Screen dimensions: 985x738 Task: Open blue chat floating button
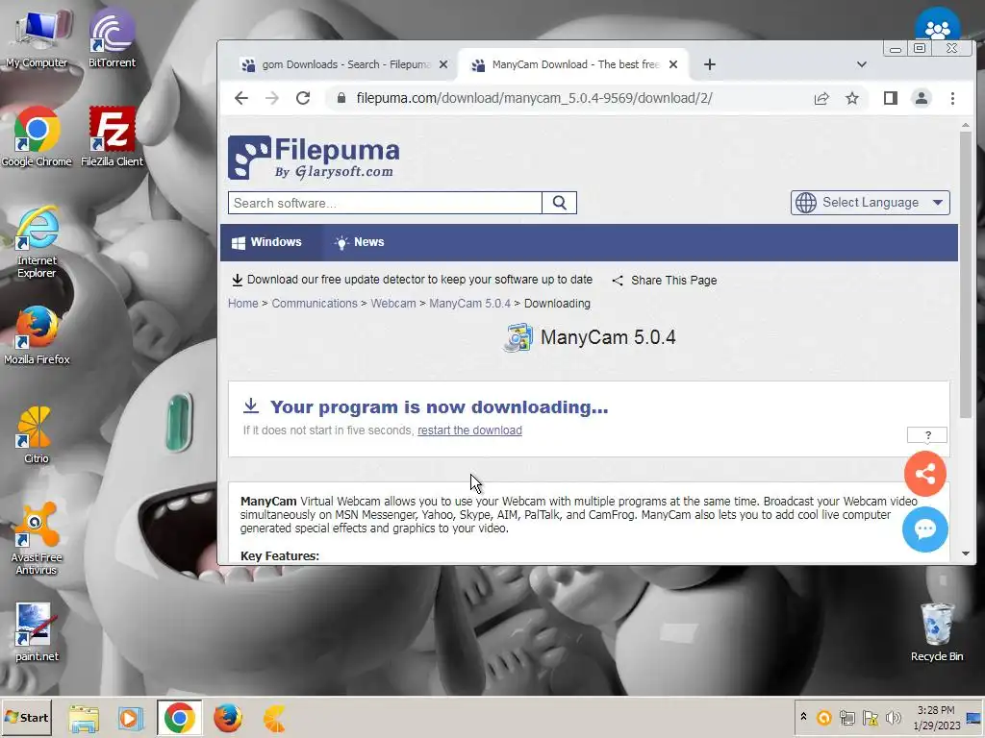coord(925,529)
